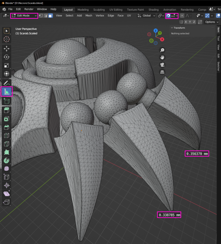The width and height of the screenshot is (221, 244).
Task: Open the Options dropdown
Action: 211,22
